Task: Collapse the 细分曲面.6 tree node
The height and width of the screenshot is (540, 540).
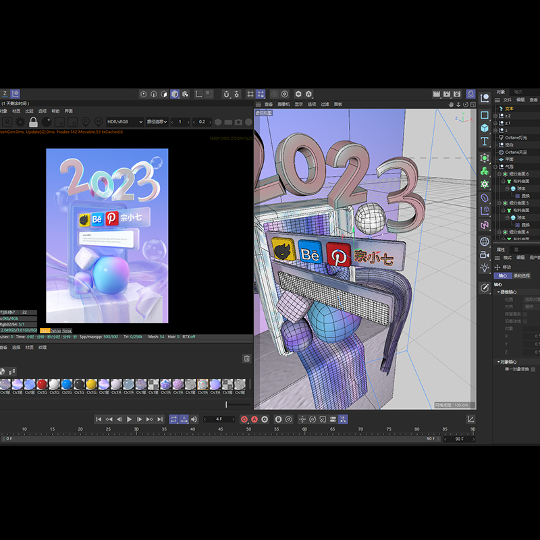Action: coord(500,174)
